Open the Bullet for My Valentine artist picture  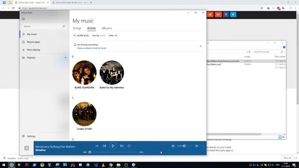tap(112, 73)
